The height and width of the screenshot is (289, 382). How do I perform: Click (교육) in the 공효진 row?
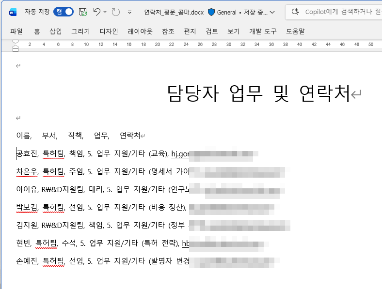click(158, 153)
